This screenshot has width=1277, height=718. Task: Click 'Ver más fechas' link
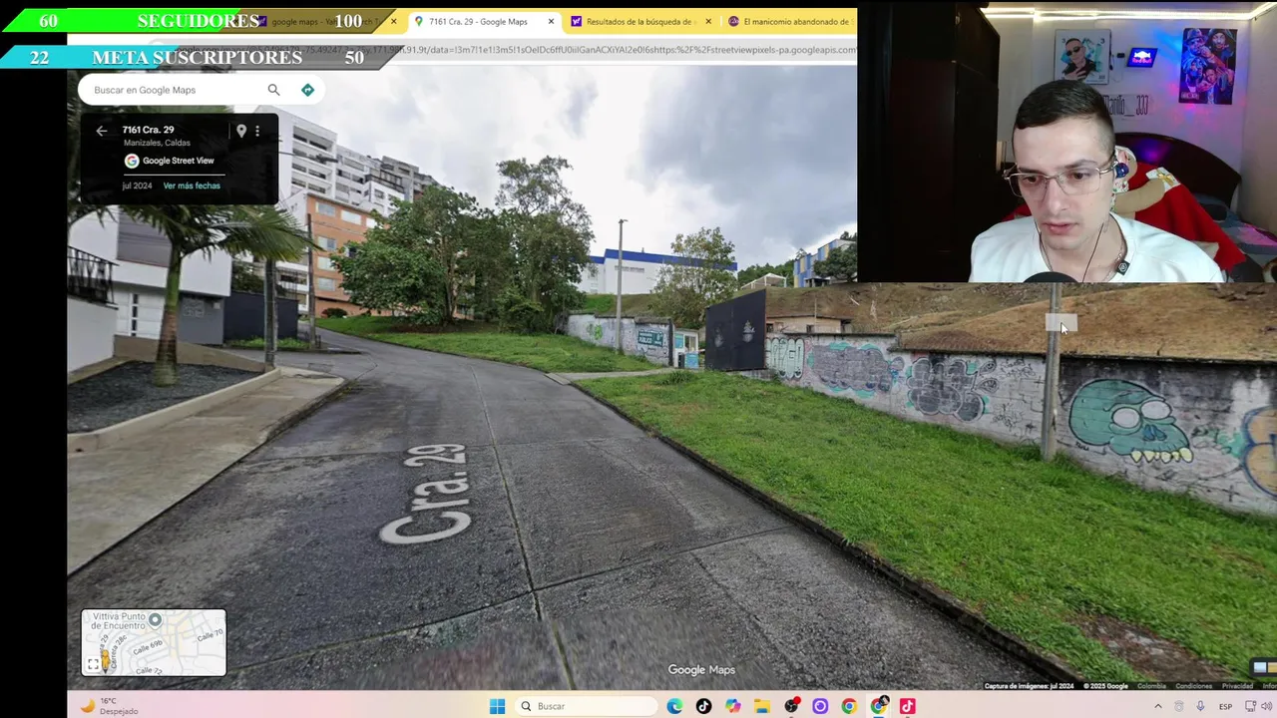192,185
